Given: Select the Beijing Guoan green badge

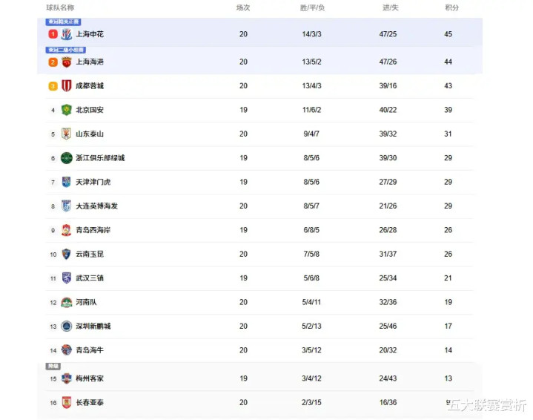Looking at the screenshot, I should click(x=66, y=110).
